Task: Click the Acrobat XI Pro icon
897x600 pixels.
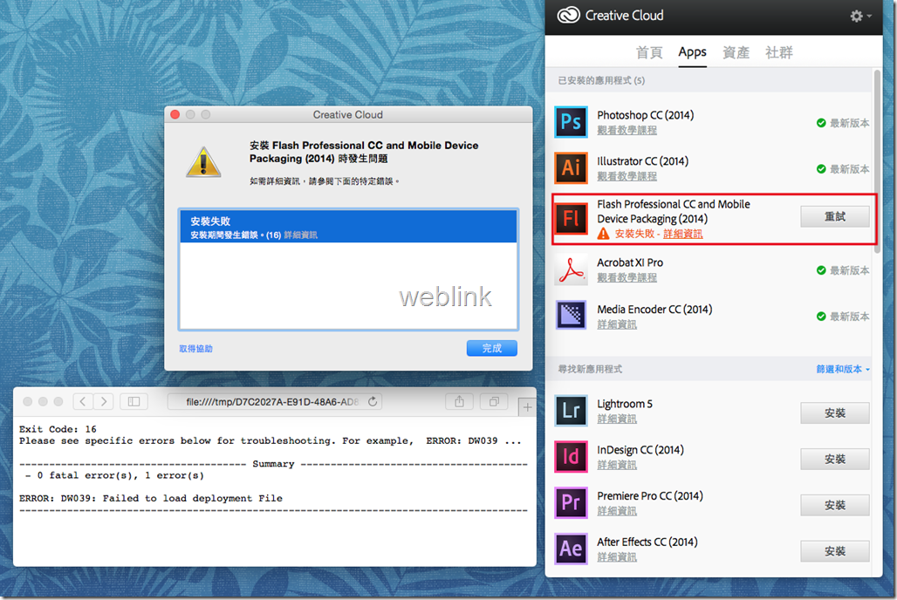Action: [x=571, y=269]
